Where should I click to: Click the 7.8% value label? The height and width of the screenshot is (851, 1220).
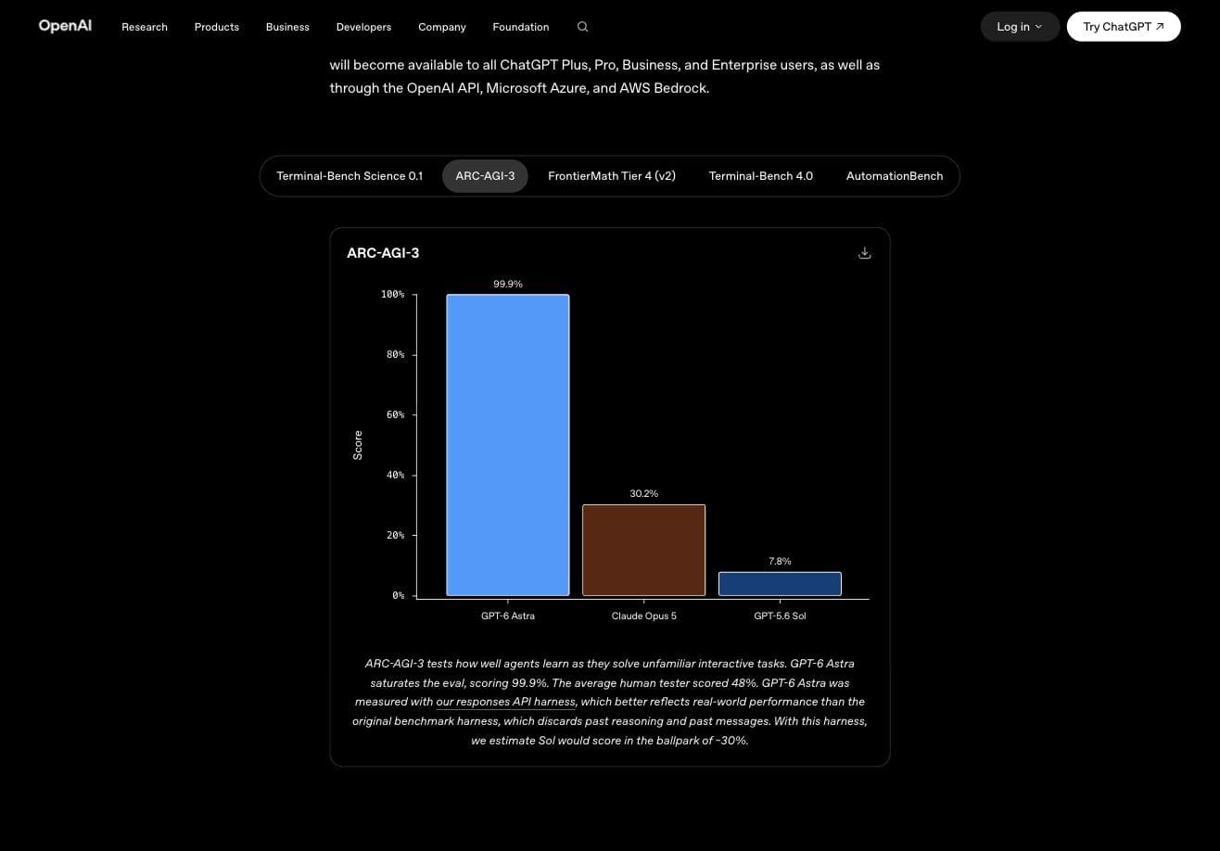pos(780,562)
